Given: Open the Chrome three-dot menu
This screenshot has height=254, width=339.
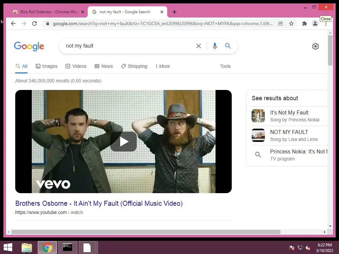Looking at the screenshot, I should 326,24.
